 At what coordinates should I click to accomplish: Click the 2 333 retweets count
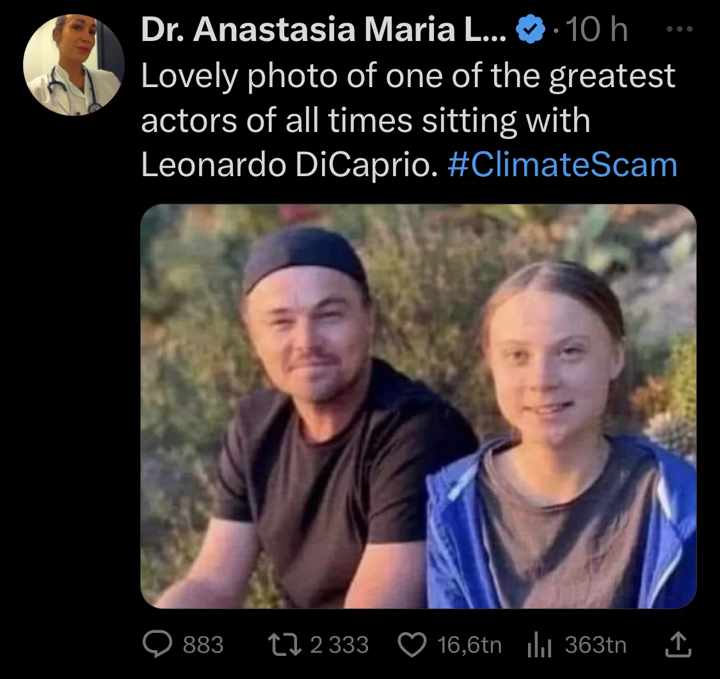pyautogui.click(x=339, y=644)
